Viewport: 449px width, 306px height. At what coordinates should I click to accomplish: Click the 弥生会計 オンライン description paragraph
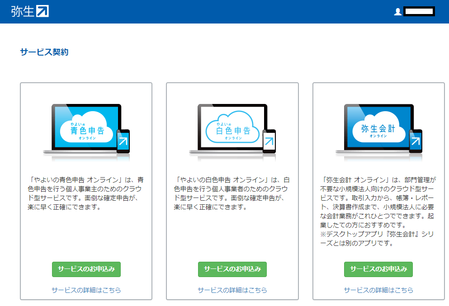point(378,202)
